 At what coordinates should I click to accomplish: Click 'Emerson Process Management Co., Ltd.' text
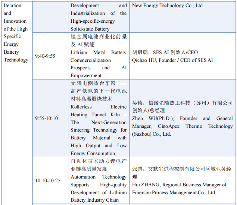click(x=174, y=193)
